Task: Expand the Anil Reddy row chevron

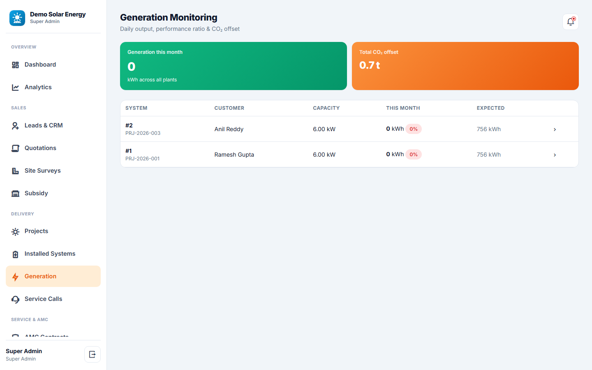Action: click(x=555, y=129)
